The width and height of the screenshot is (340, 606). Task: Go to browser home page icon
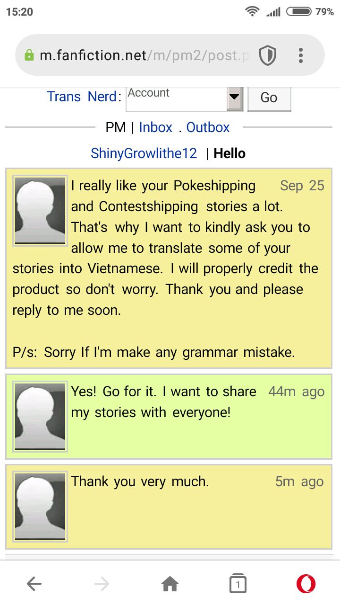(170, 584)
